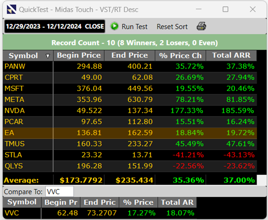Viewport: 268px width, 220px height.
Task: Sort by End Price column header
Action: 129,56
